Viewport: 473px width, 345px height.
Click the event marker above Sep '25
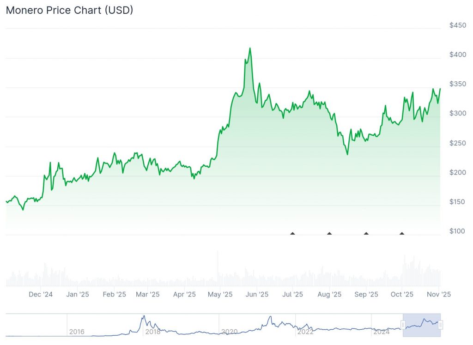(366, 233)
